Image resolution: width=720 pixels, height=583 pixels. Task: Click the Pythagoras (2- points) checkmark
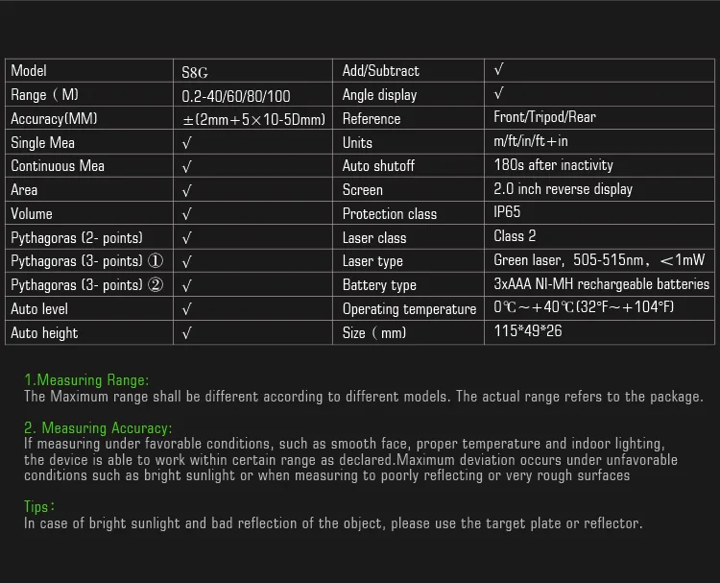pos(187,238)
